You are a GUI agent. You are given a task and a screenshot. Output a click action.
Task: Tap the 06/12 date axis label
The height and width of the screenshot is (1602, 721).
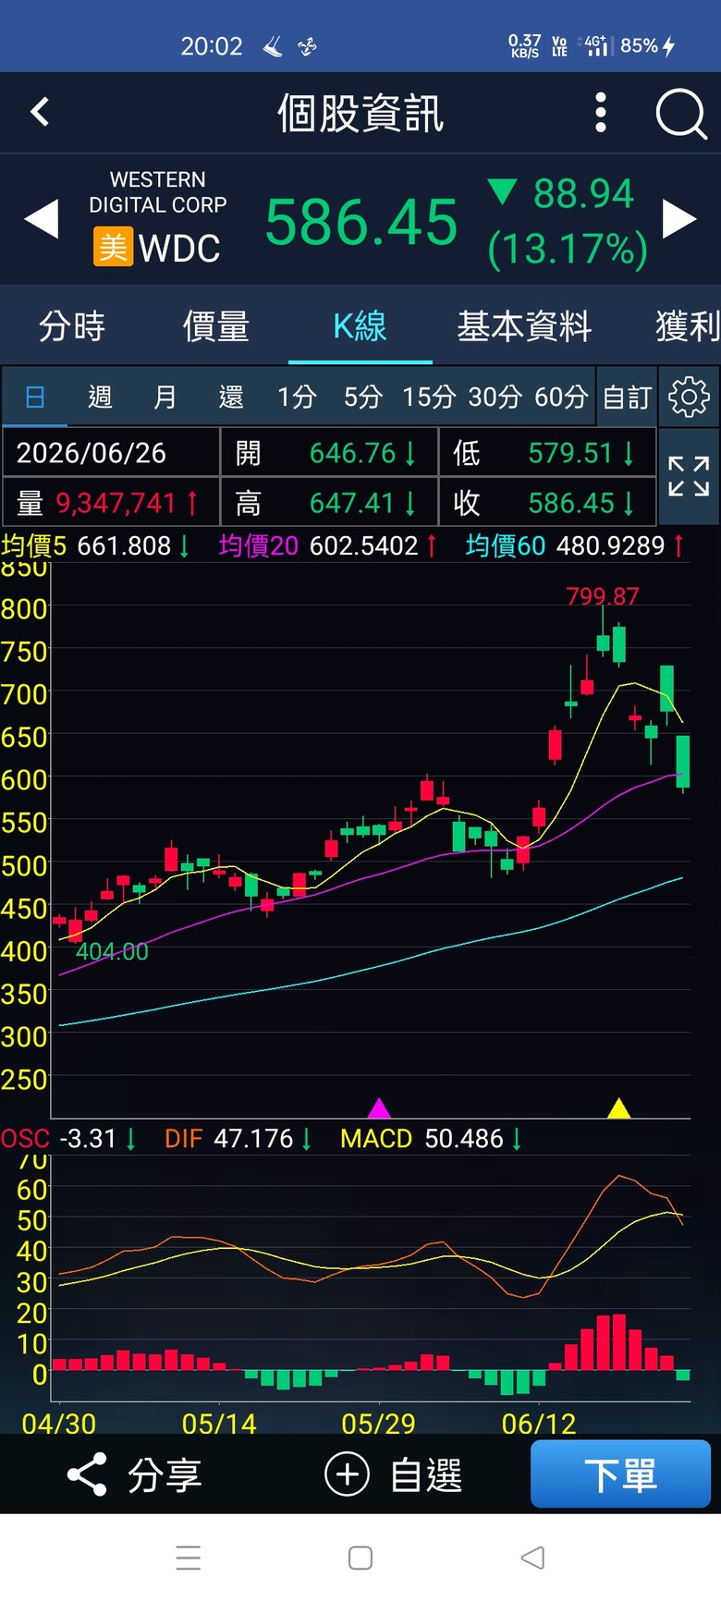pos(539,1424)
